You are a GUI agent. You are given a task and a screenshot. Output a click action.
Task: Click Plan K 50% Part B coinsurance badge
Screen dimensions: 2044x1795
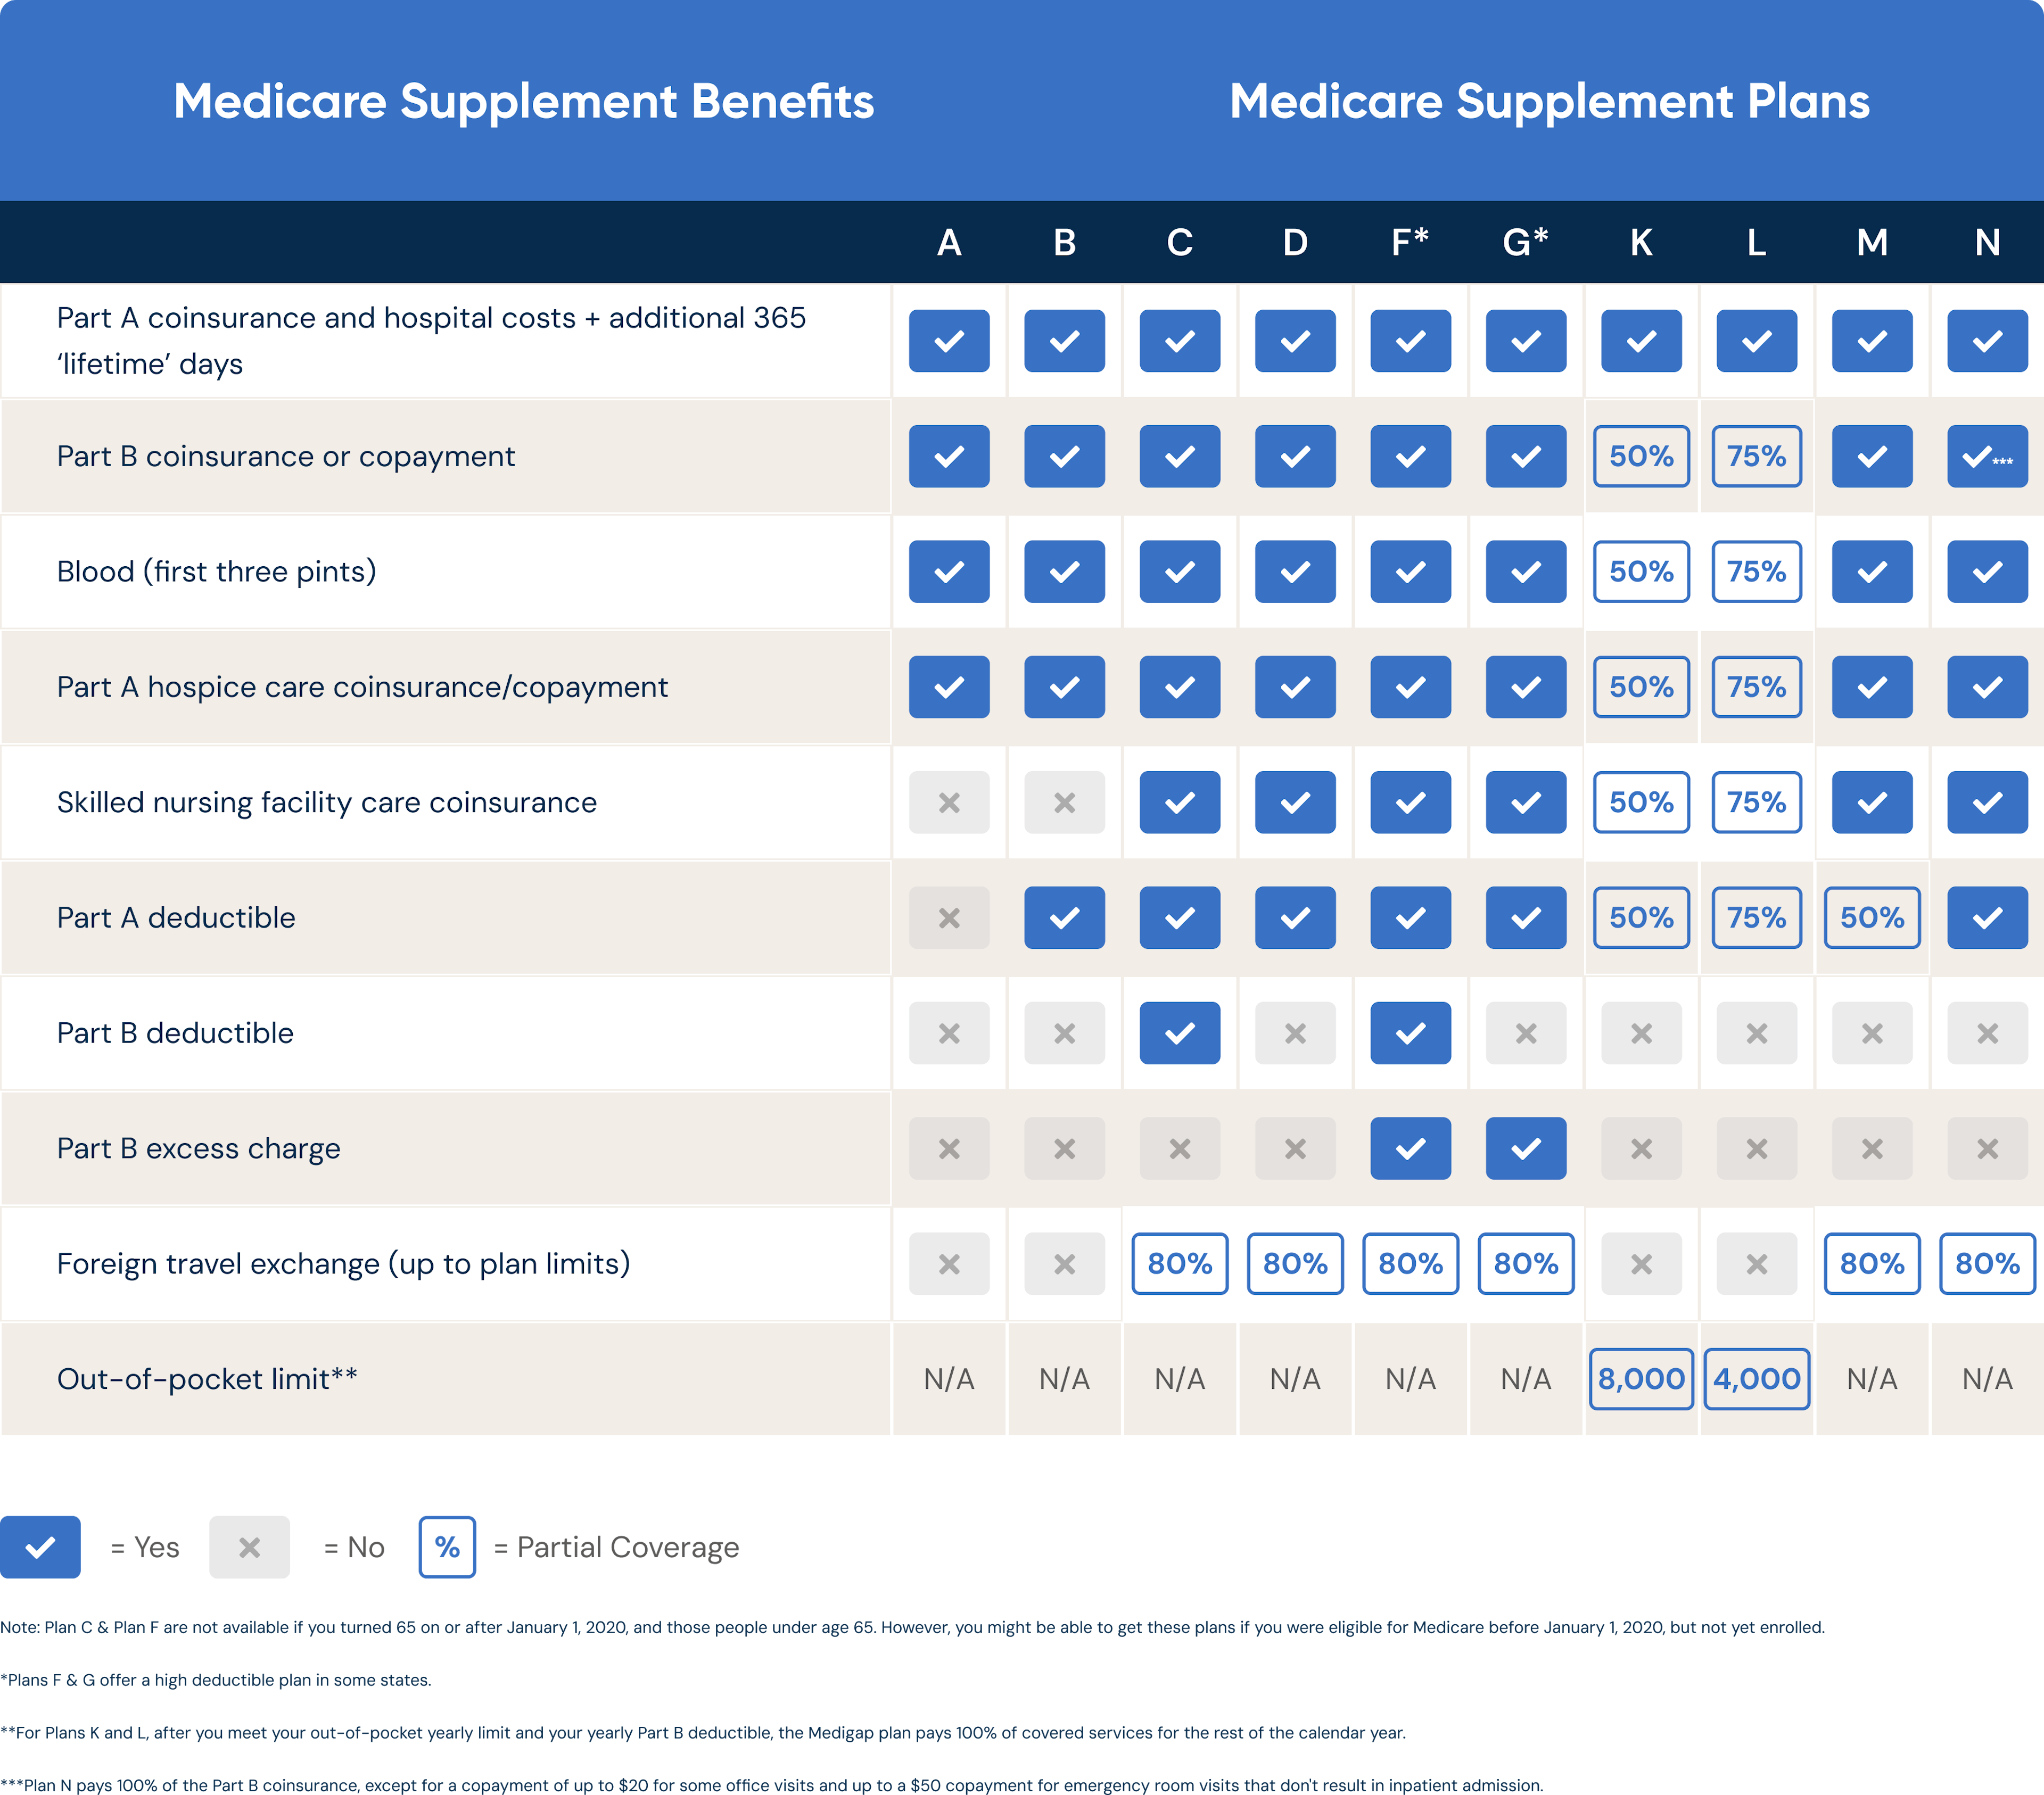[x=1641, y=457]
